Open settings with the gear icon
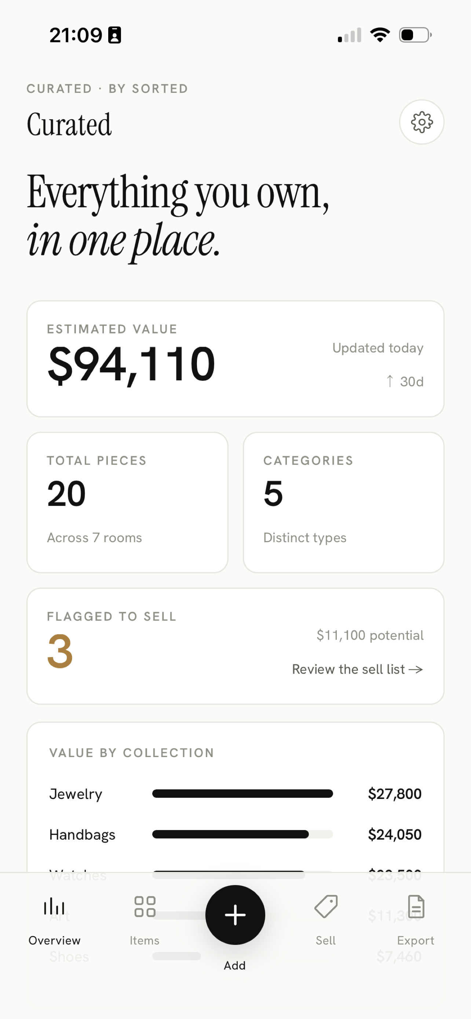471x1019 pixels. pos(421,122)
